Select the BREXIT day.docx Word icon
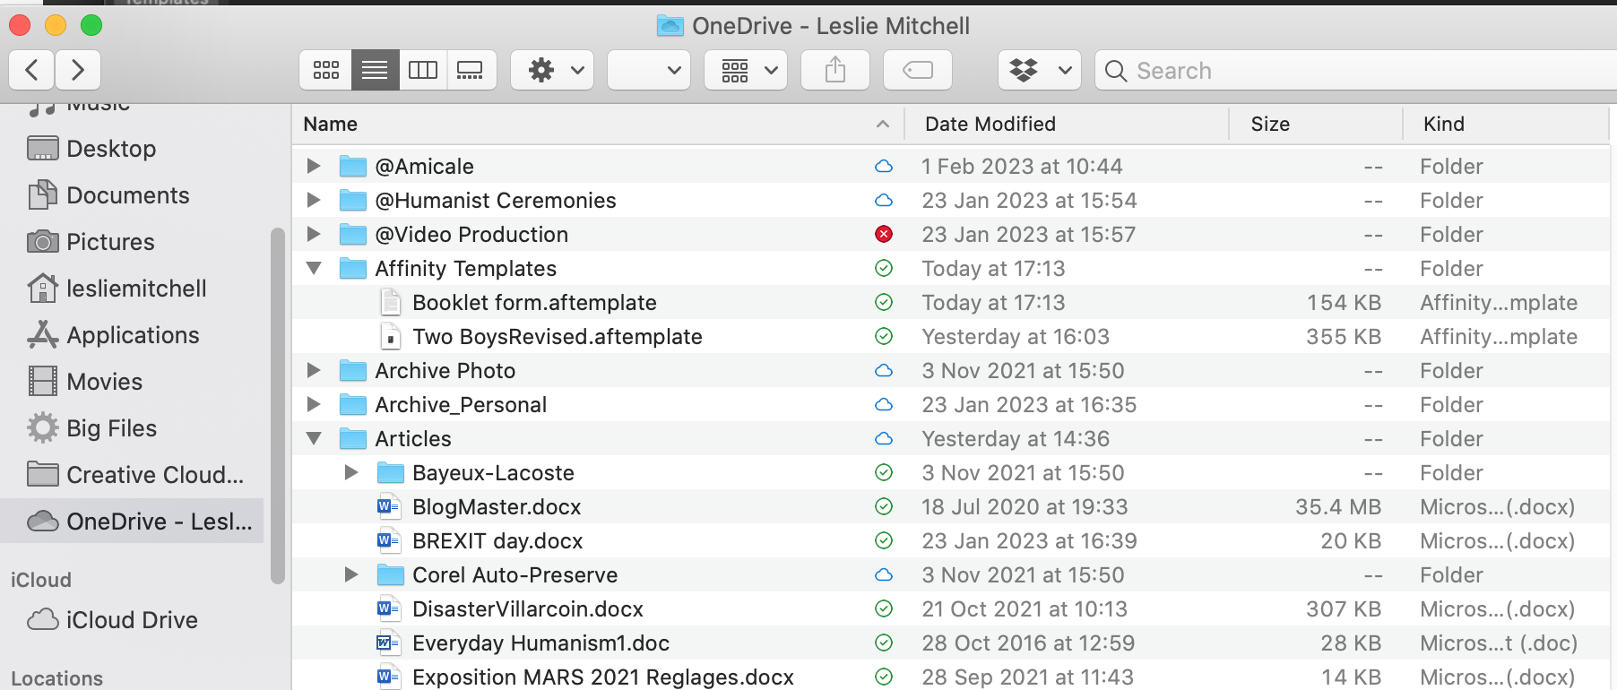This screenshot has width=1617, height=690. 388,540
